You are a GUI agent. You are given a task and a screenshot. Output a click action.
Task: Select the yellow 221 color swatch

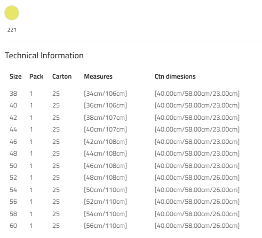(12, 13)
